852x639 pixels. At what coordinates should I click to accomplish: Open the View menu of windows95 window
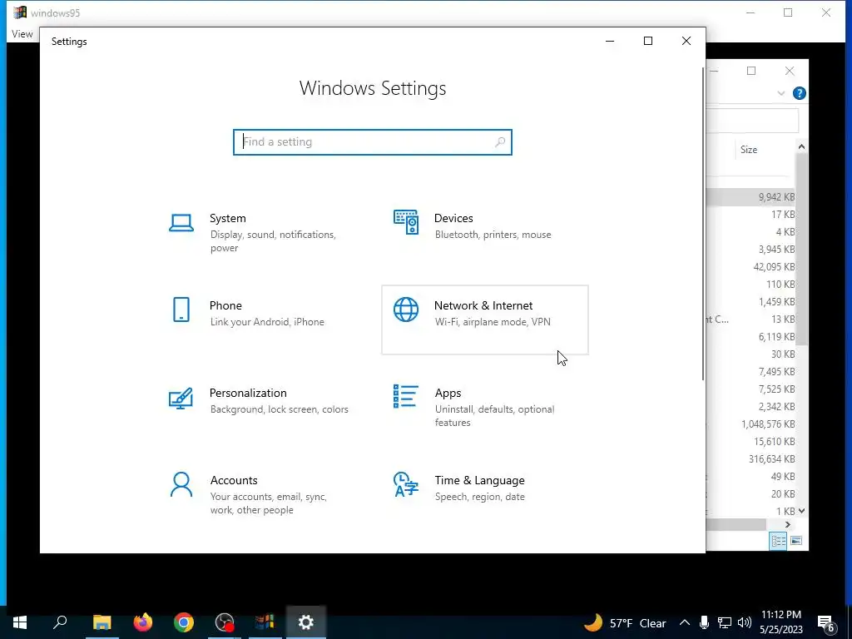[x=22, y=33]
